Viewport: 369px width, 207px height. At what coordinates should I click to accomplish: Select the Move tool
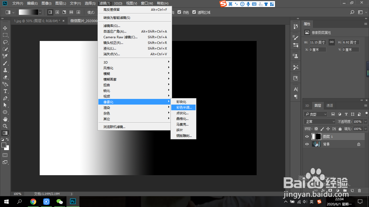pos(5,28)
